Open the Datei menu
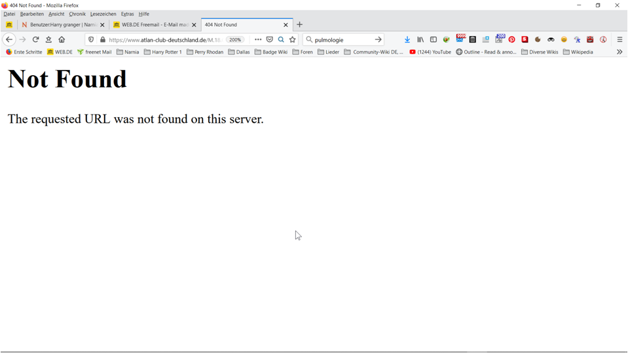The width and height of the screenshot is (628, 353). 9,14
